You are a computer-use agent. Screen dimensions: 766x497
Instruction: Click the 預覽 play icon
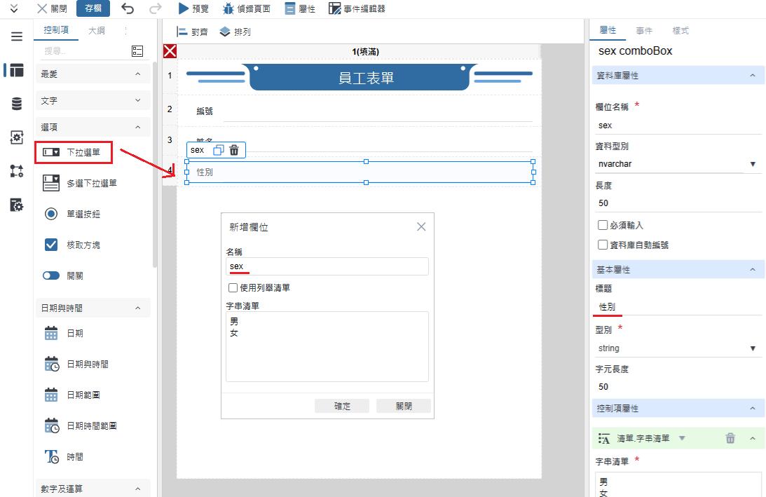click(x=184, y=8)
